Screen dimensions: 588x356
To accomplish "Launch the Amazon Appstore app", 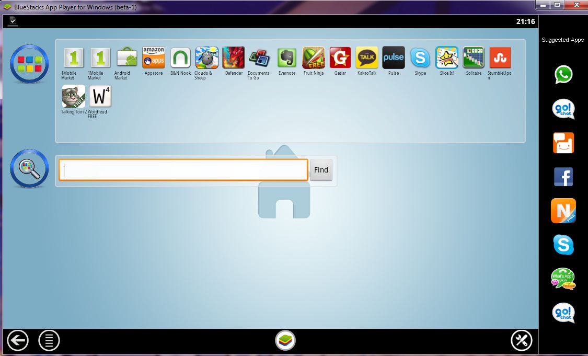I will [154, 58].
